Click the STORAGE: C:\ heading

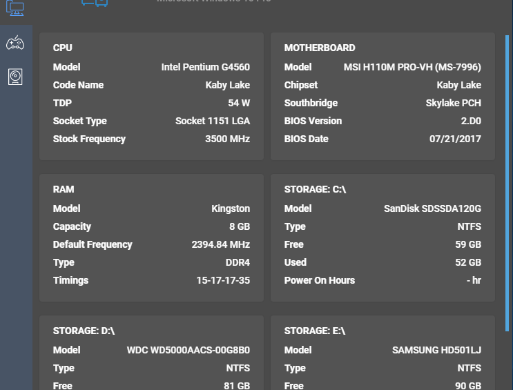[x=315, y=189]
